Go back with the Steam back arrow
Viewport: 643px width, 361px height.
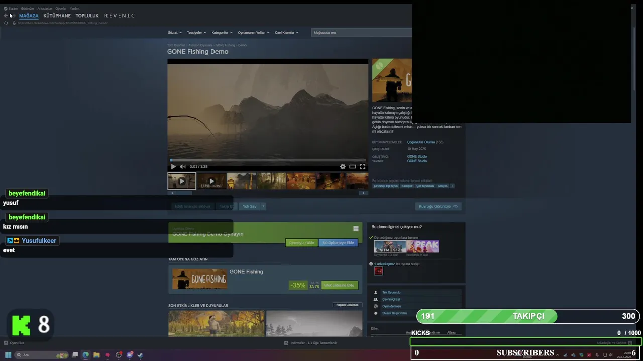coord(6,16)
